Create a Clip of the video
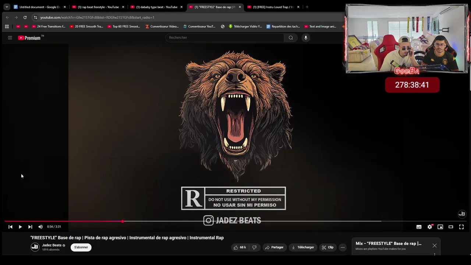471x265 pixels. coord(327,247)
